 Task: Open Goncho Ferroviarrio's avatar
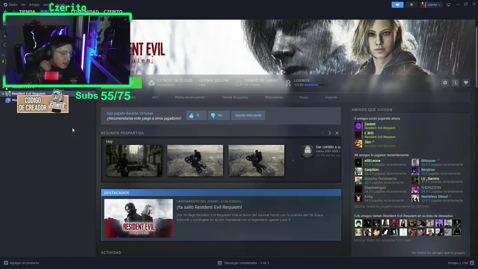tap(358, 180)
